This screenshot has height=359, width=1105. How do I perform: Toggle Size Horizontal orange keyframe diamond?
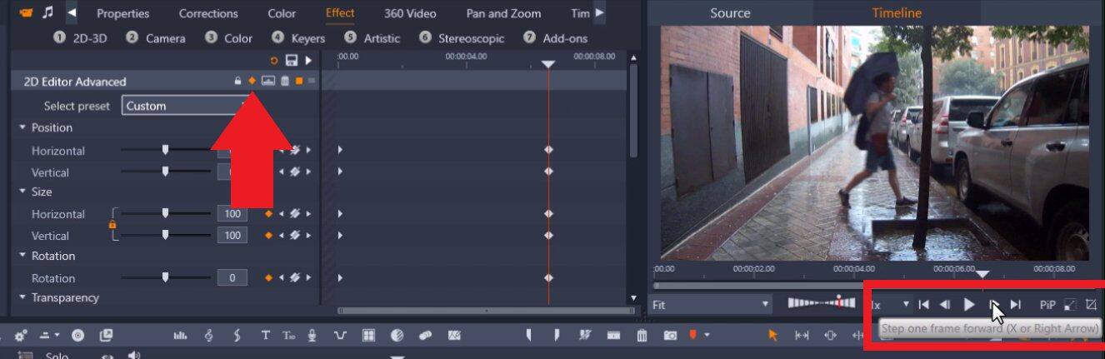click(x=268, y=214)
